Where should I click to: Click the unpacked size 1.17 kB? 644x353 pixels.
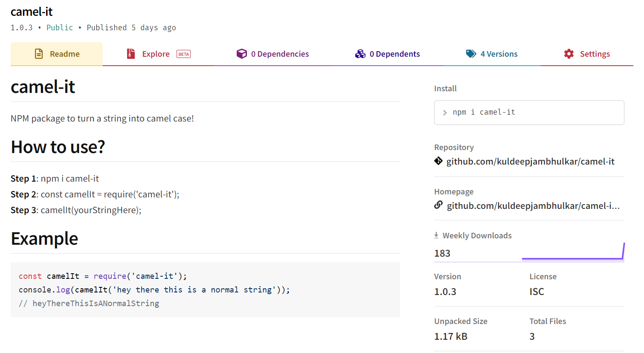click(x=451, y=336)
